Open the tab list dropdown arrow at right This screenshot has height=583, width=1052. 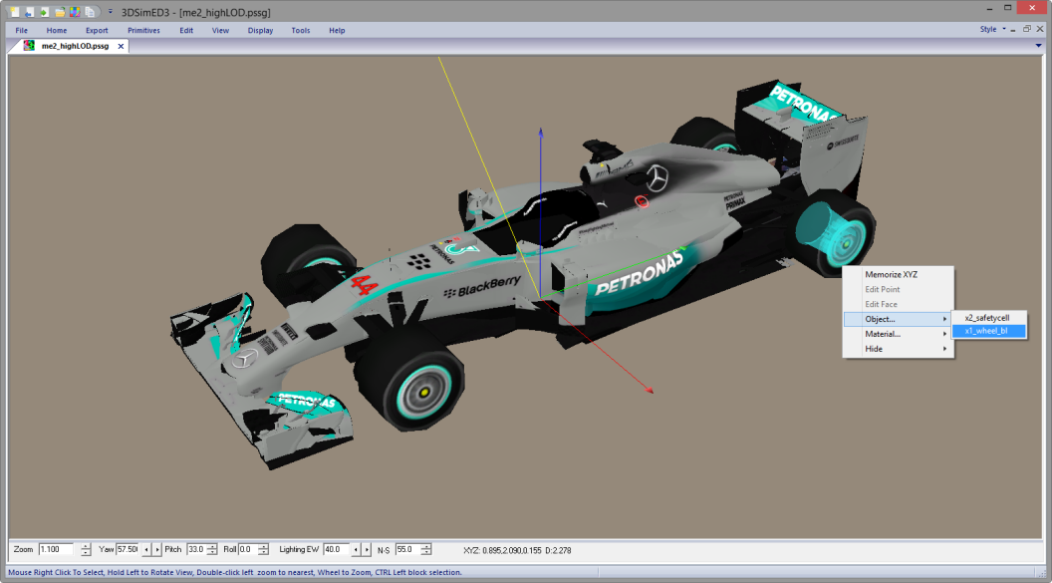click(x=1039, y=46)
